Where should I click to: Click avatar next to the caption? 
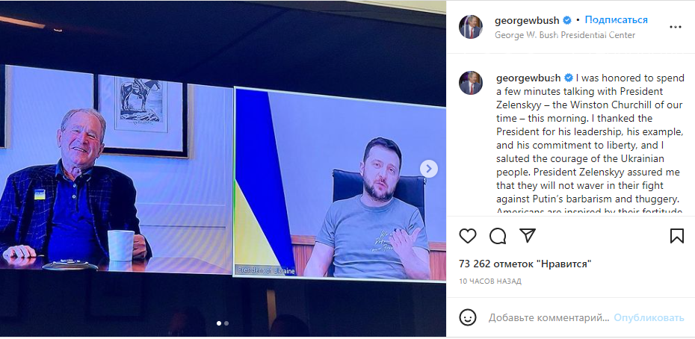(471, 83)
